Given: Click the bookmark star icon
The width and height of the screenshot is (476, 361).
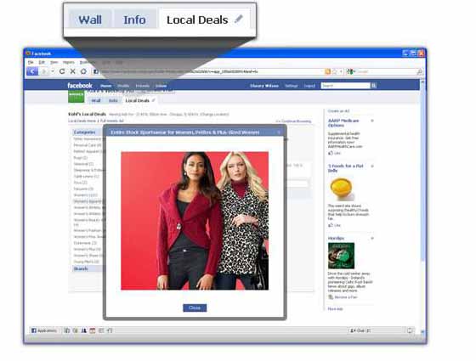Looking at the screenshot, I should (335, 71).
